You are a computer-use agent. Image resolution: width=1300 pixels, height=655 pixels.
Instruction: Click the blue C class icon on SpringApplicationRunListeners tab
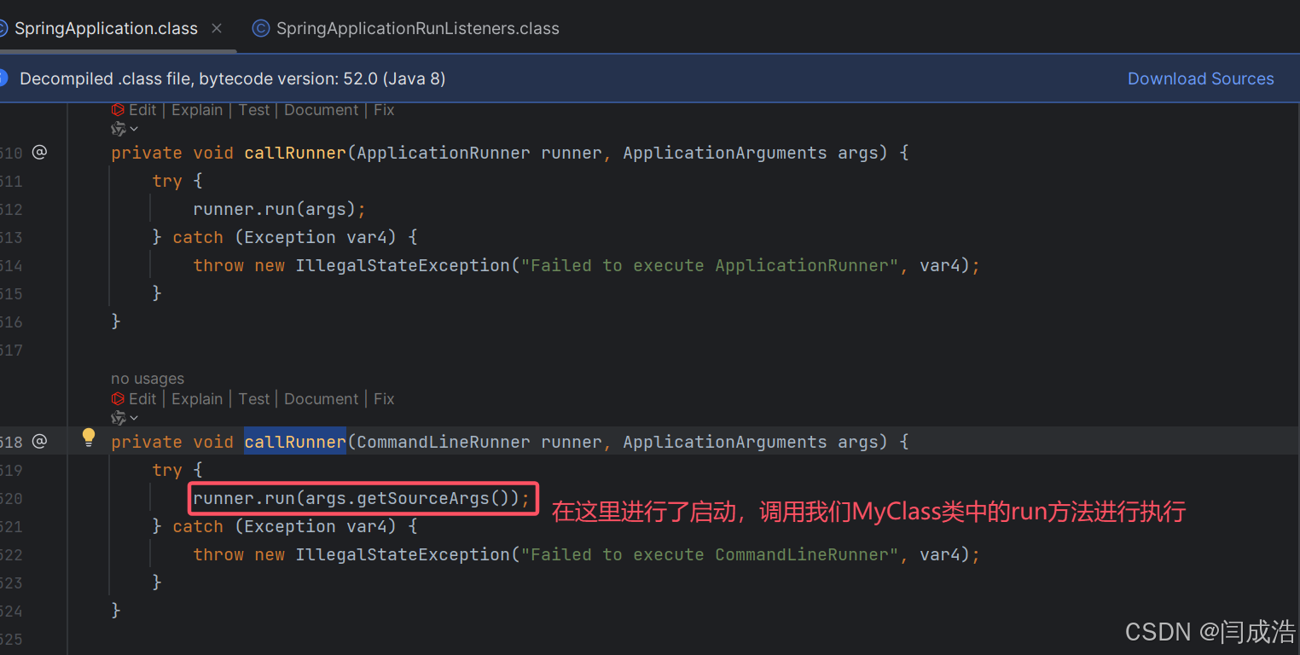(x=260, y=27)
